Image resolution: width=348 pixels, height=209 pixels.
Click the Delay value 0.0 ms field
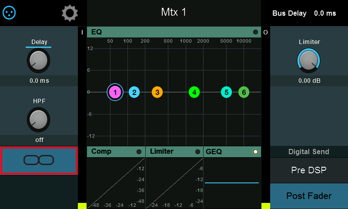coord(39,81)
